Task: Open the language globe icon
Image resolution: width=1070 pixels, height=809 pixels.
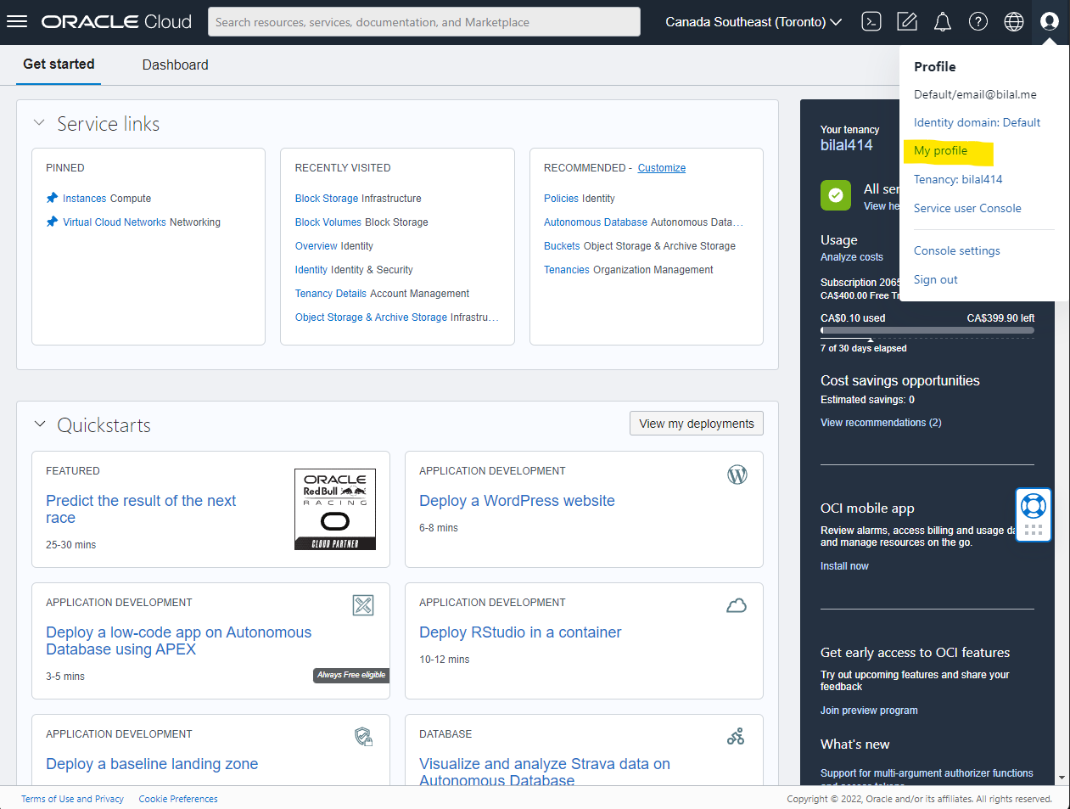Action: pos(1014,21)
